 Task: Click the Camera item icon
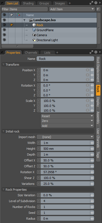click(34, 35)
